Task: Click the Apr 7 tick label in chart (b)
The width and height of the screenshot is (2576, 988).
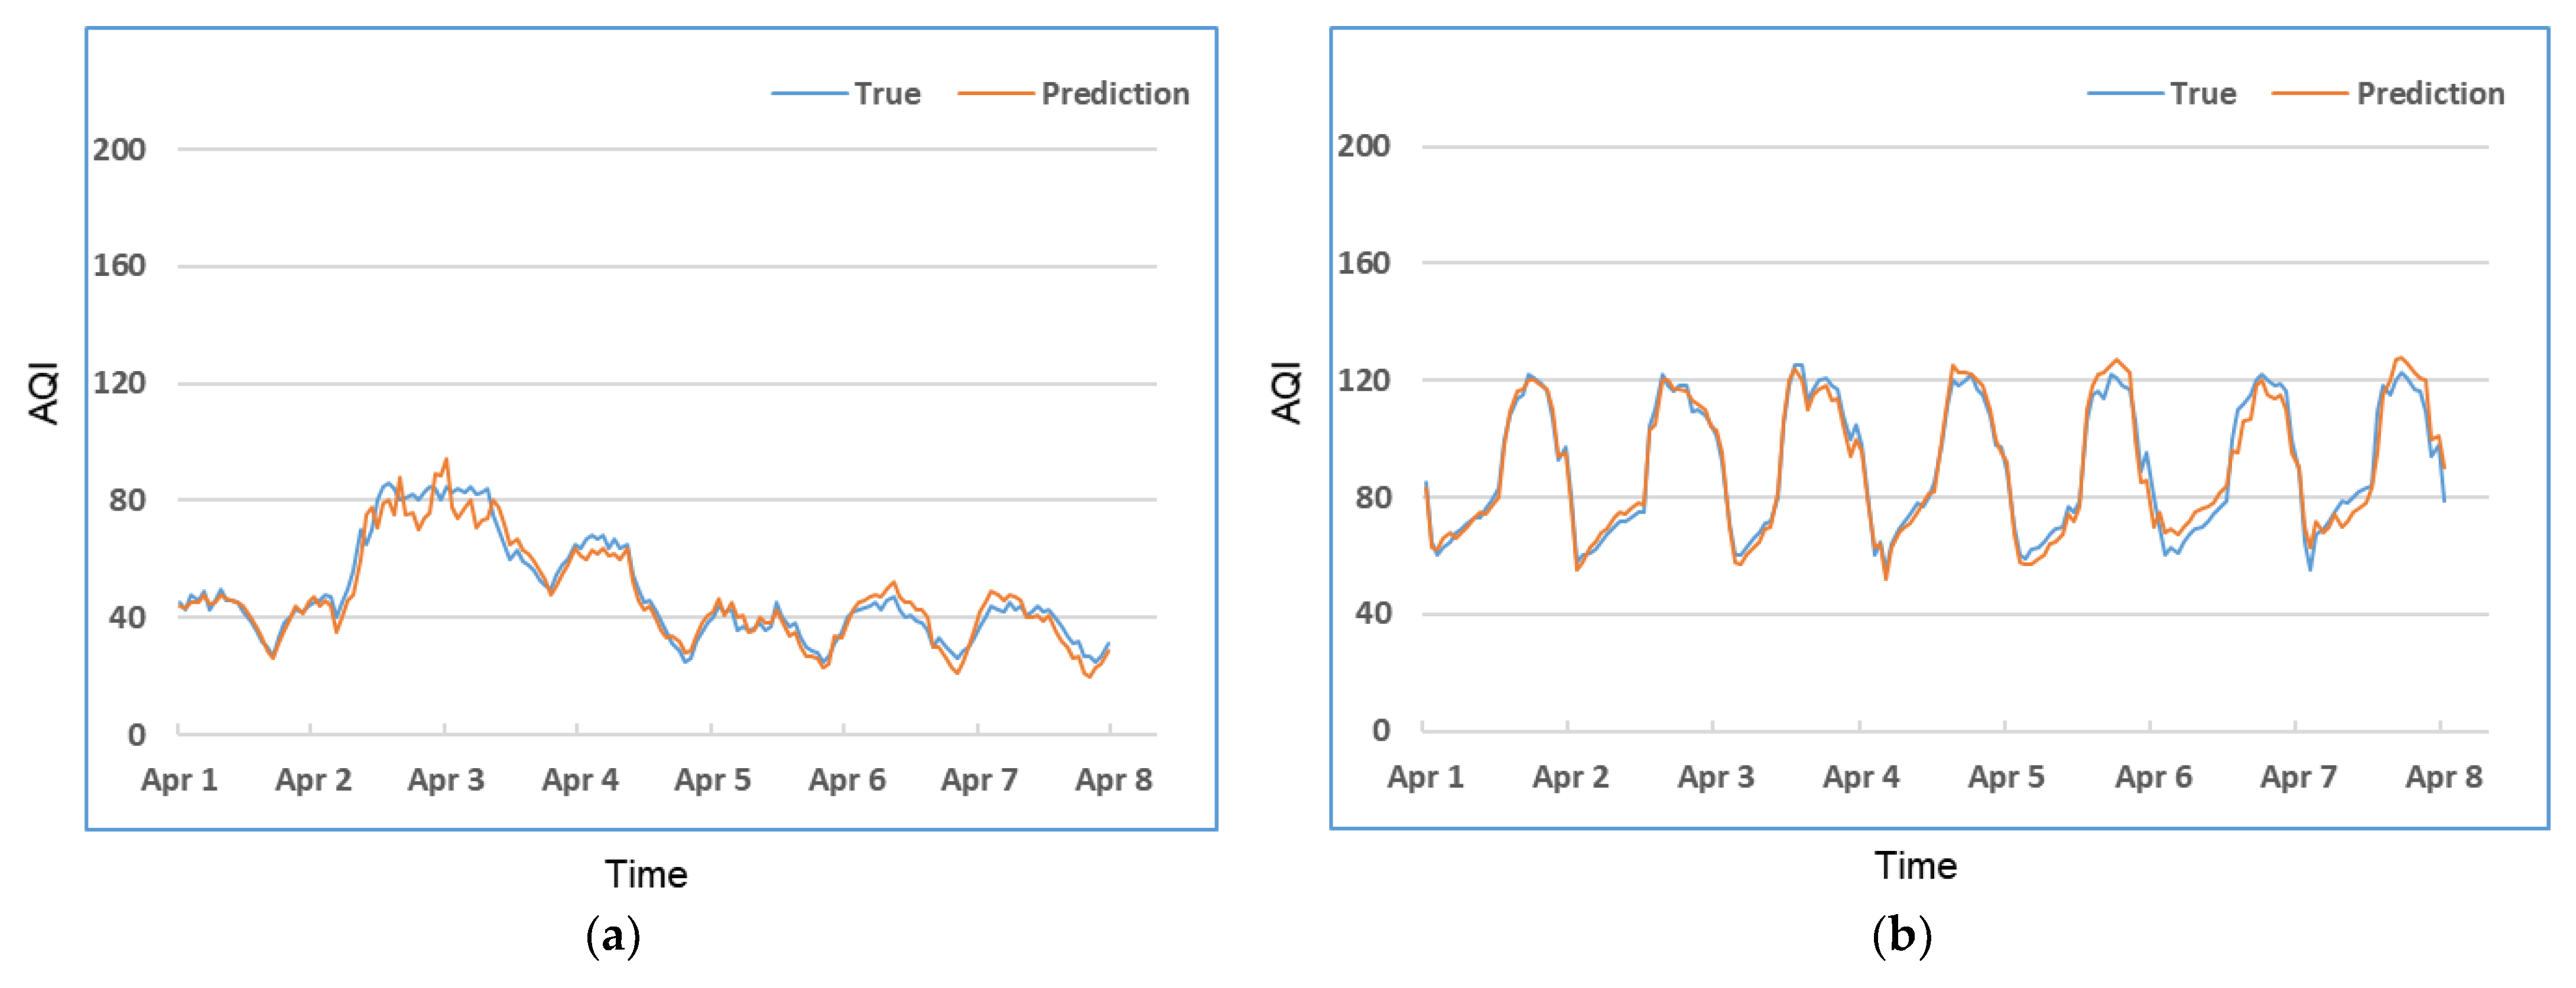Action: click(2298, 777)
